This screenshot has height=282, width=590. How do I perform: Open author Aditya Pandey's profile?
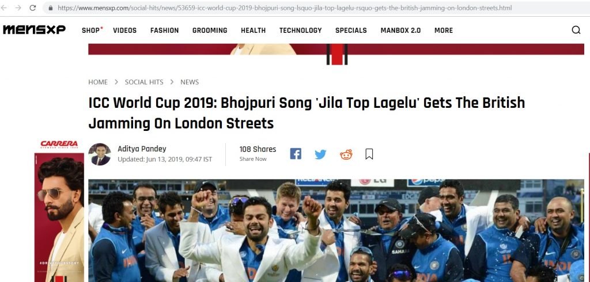142,149
